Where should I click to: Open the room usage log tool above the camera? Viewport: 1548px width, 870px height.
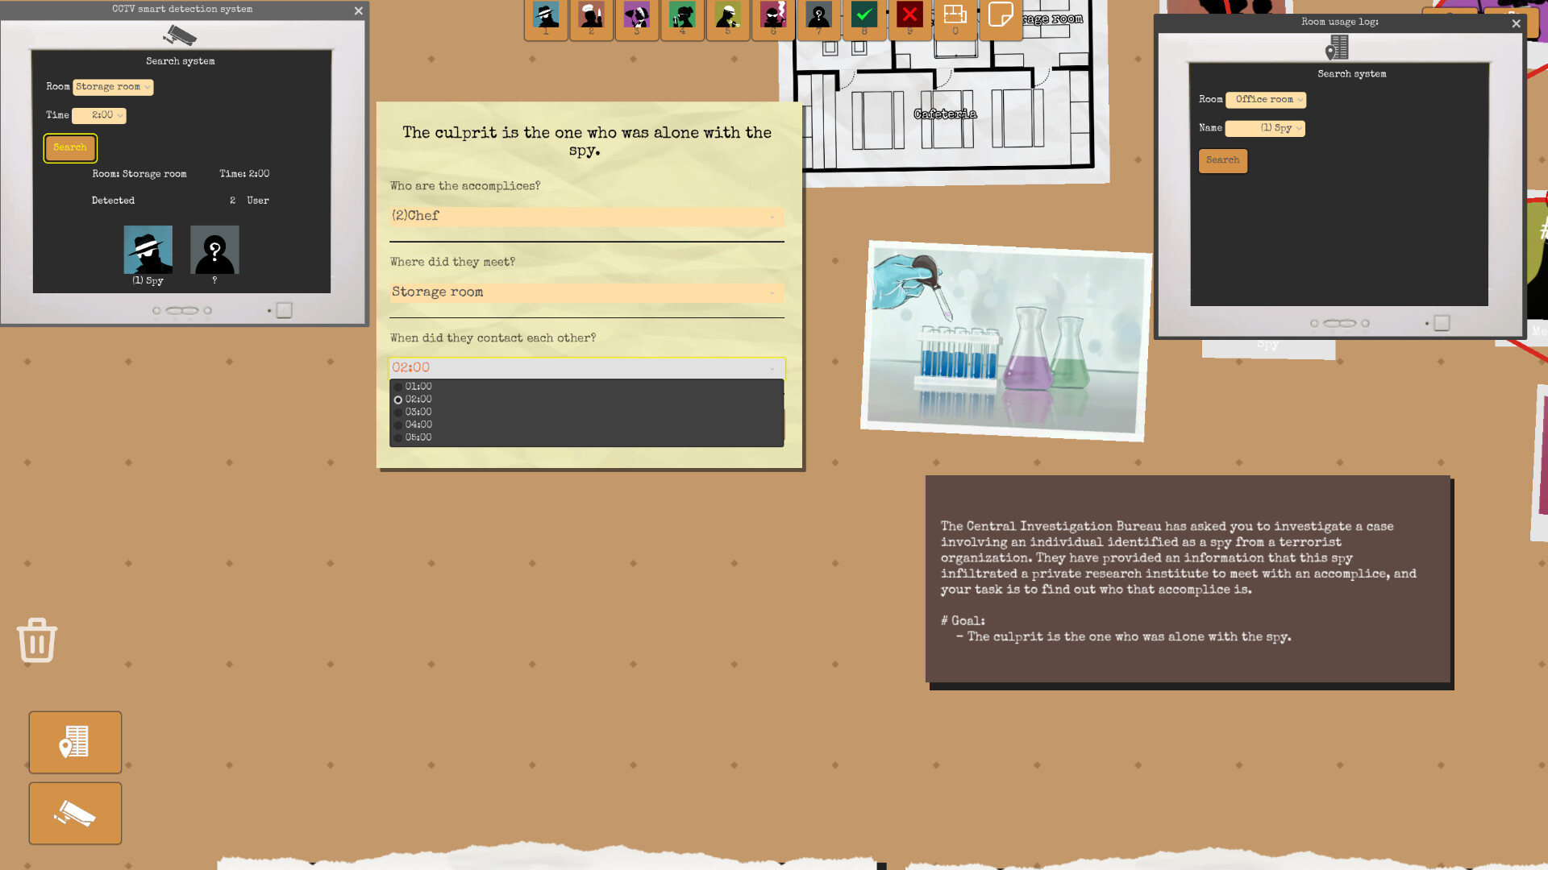click(75, 742)
